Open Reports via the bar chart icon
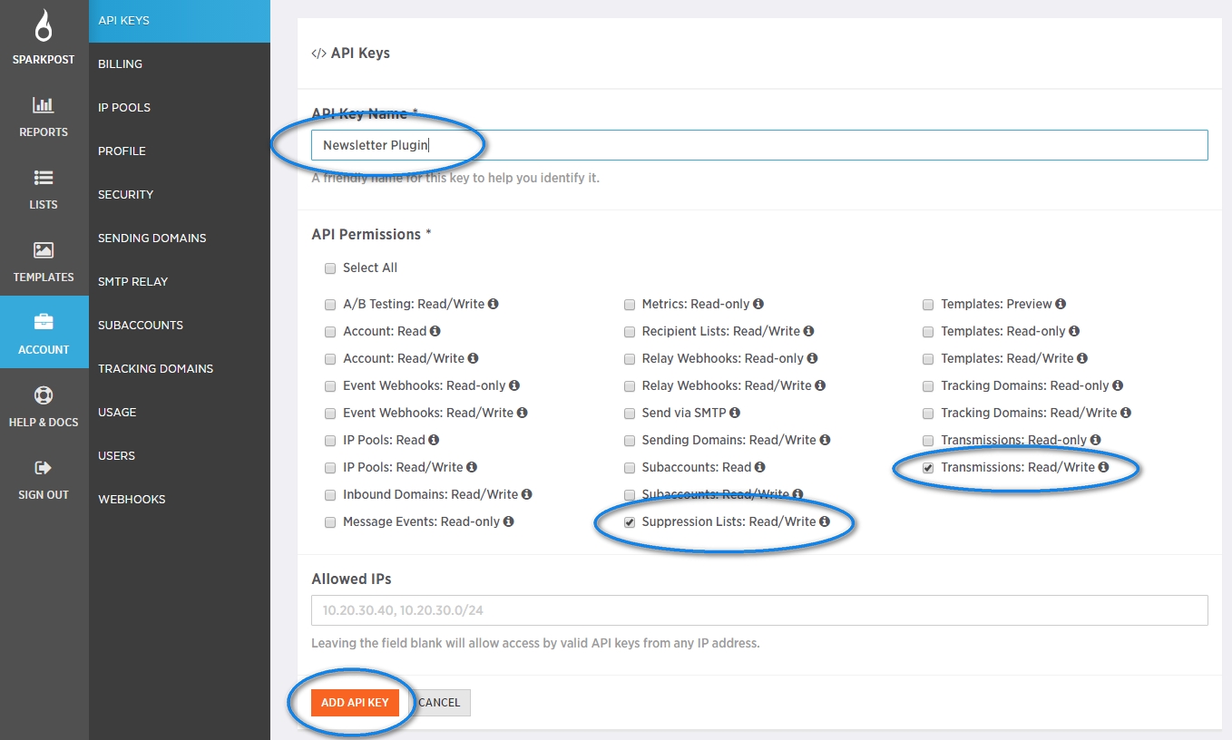 (44, 104)
